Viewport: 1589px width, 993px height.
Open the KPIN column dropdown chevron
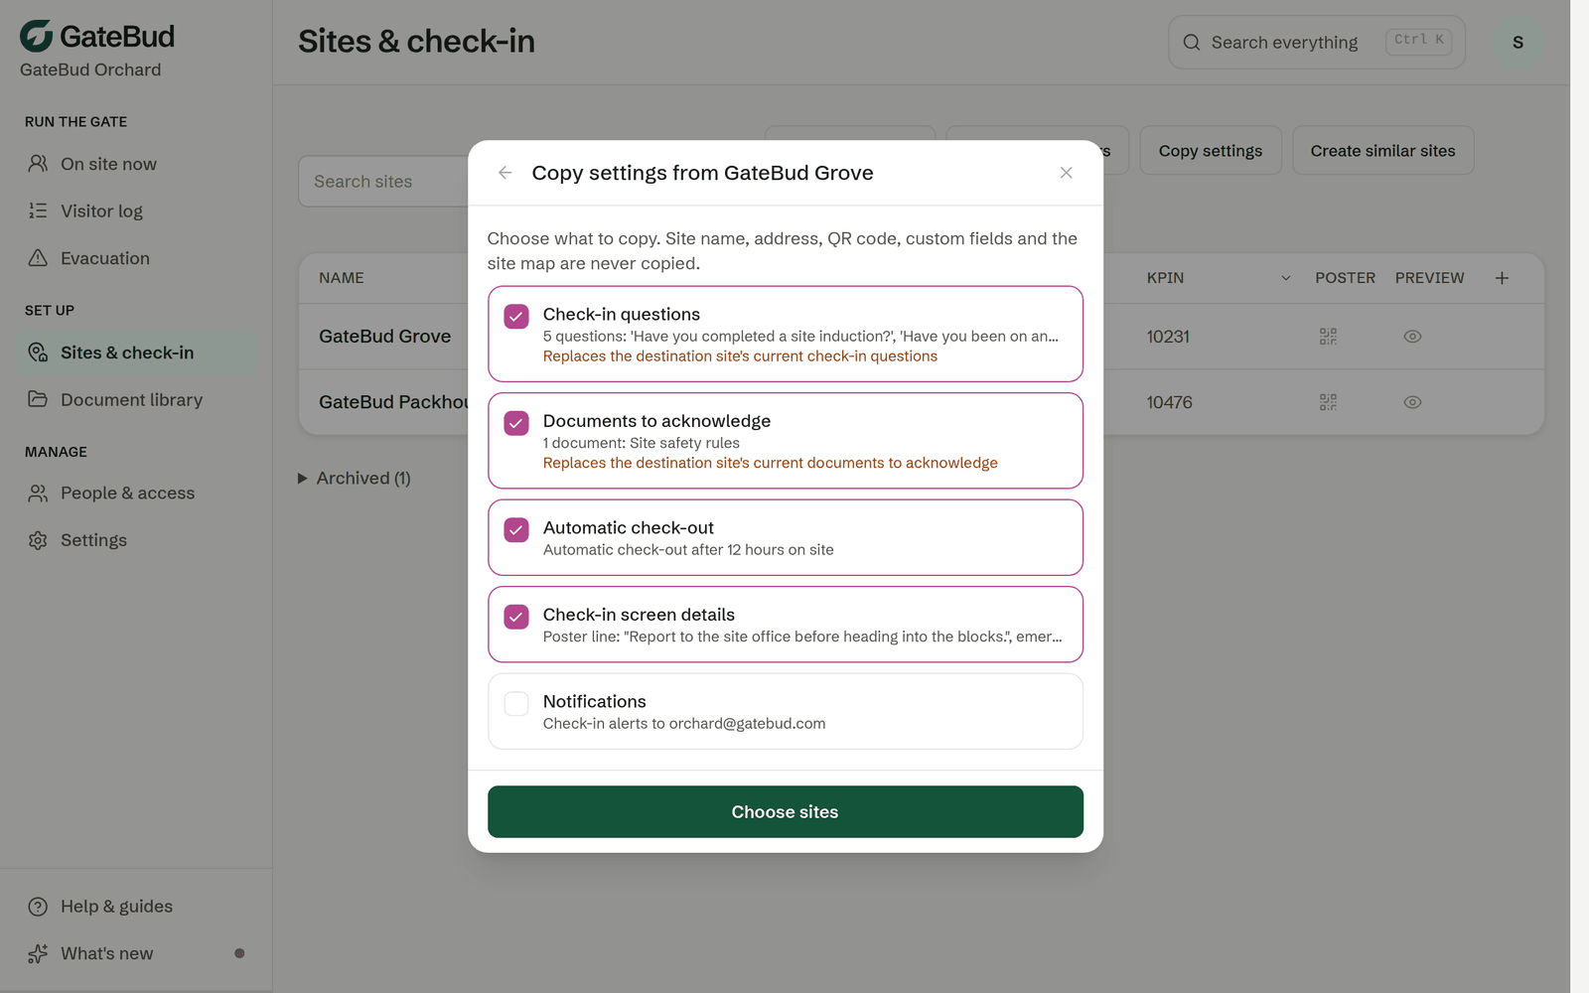tap(1285, 278)
